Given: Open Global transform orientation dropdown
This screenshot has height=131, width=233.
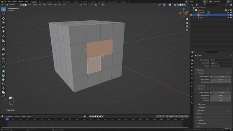Looking at the screenshot, I should click(84, 5).
